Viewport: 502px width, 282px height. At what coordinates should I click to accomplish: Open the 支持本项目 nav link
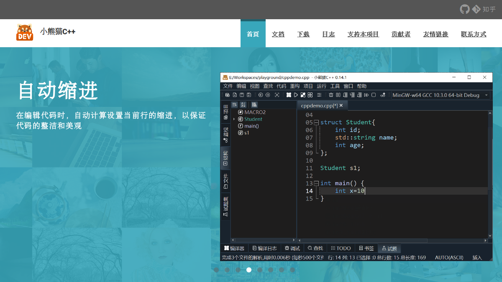point(363,34)
